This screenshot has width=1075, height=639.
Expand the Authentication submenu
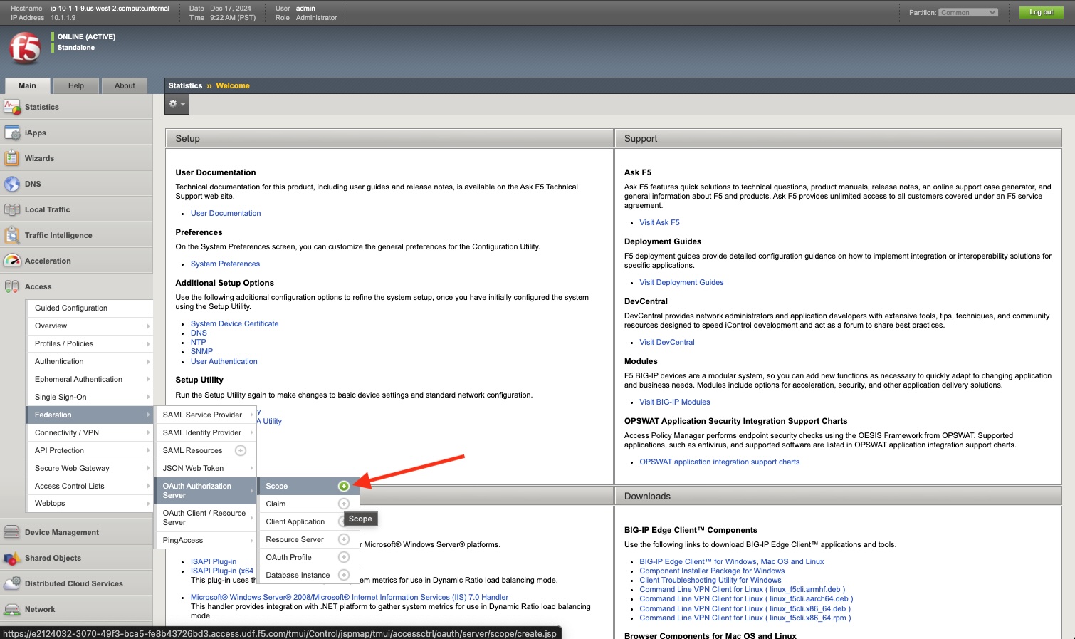[89, 361]
